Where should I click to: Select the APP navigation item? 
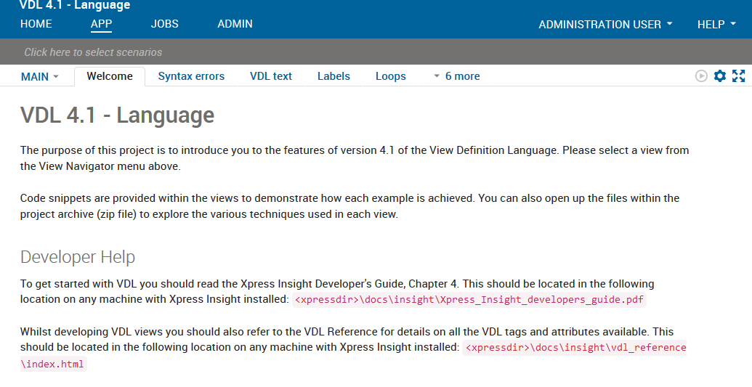(x=101, y=24)
